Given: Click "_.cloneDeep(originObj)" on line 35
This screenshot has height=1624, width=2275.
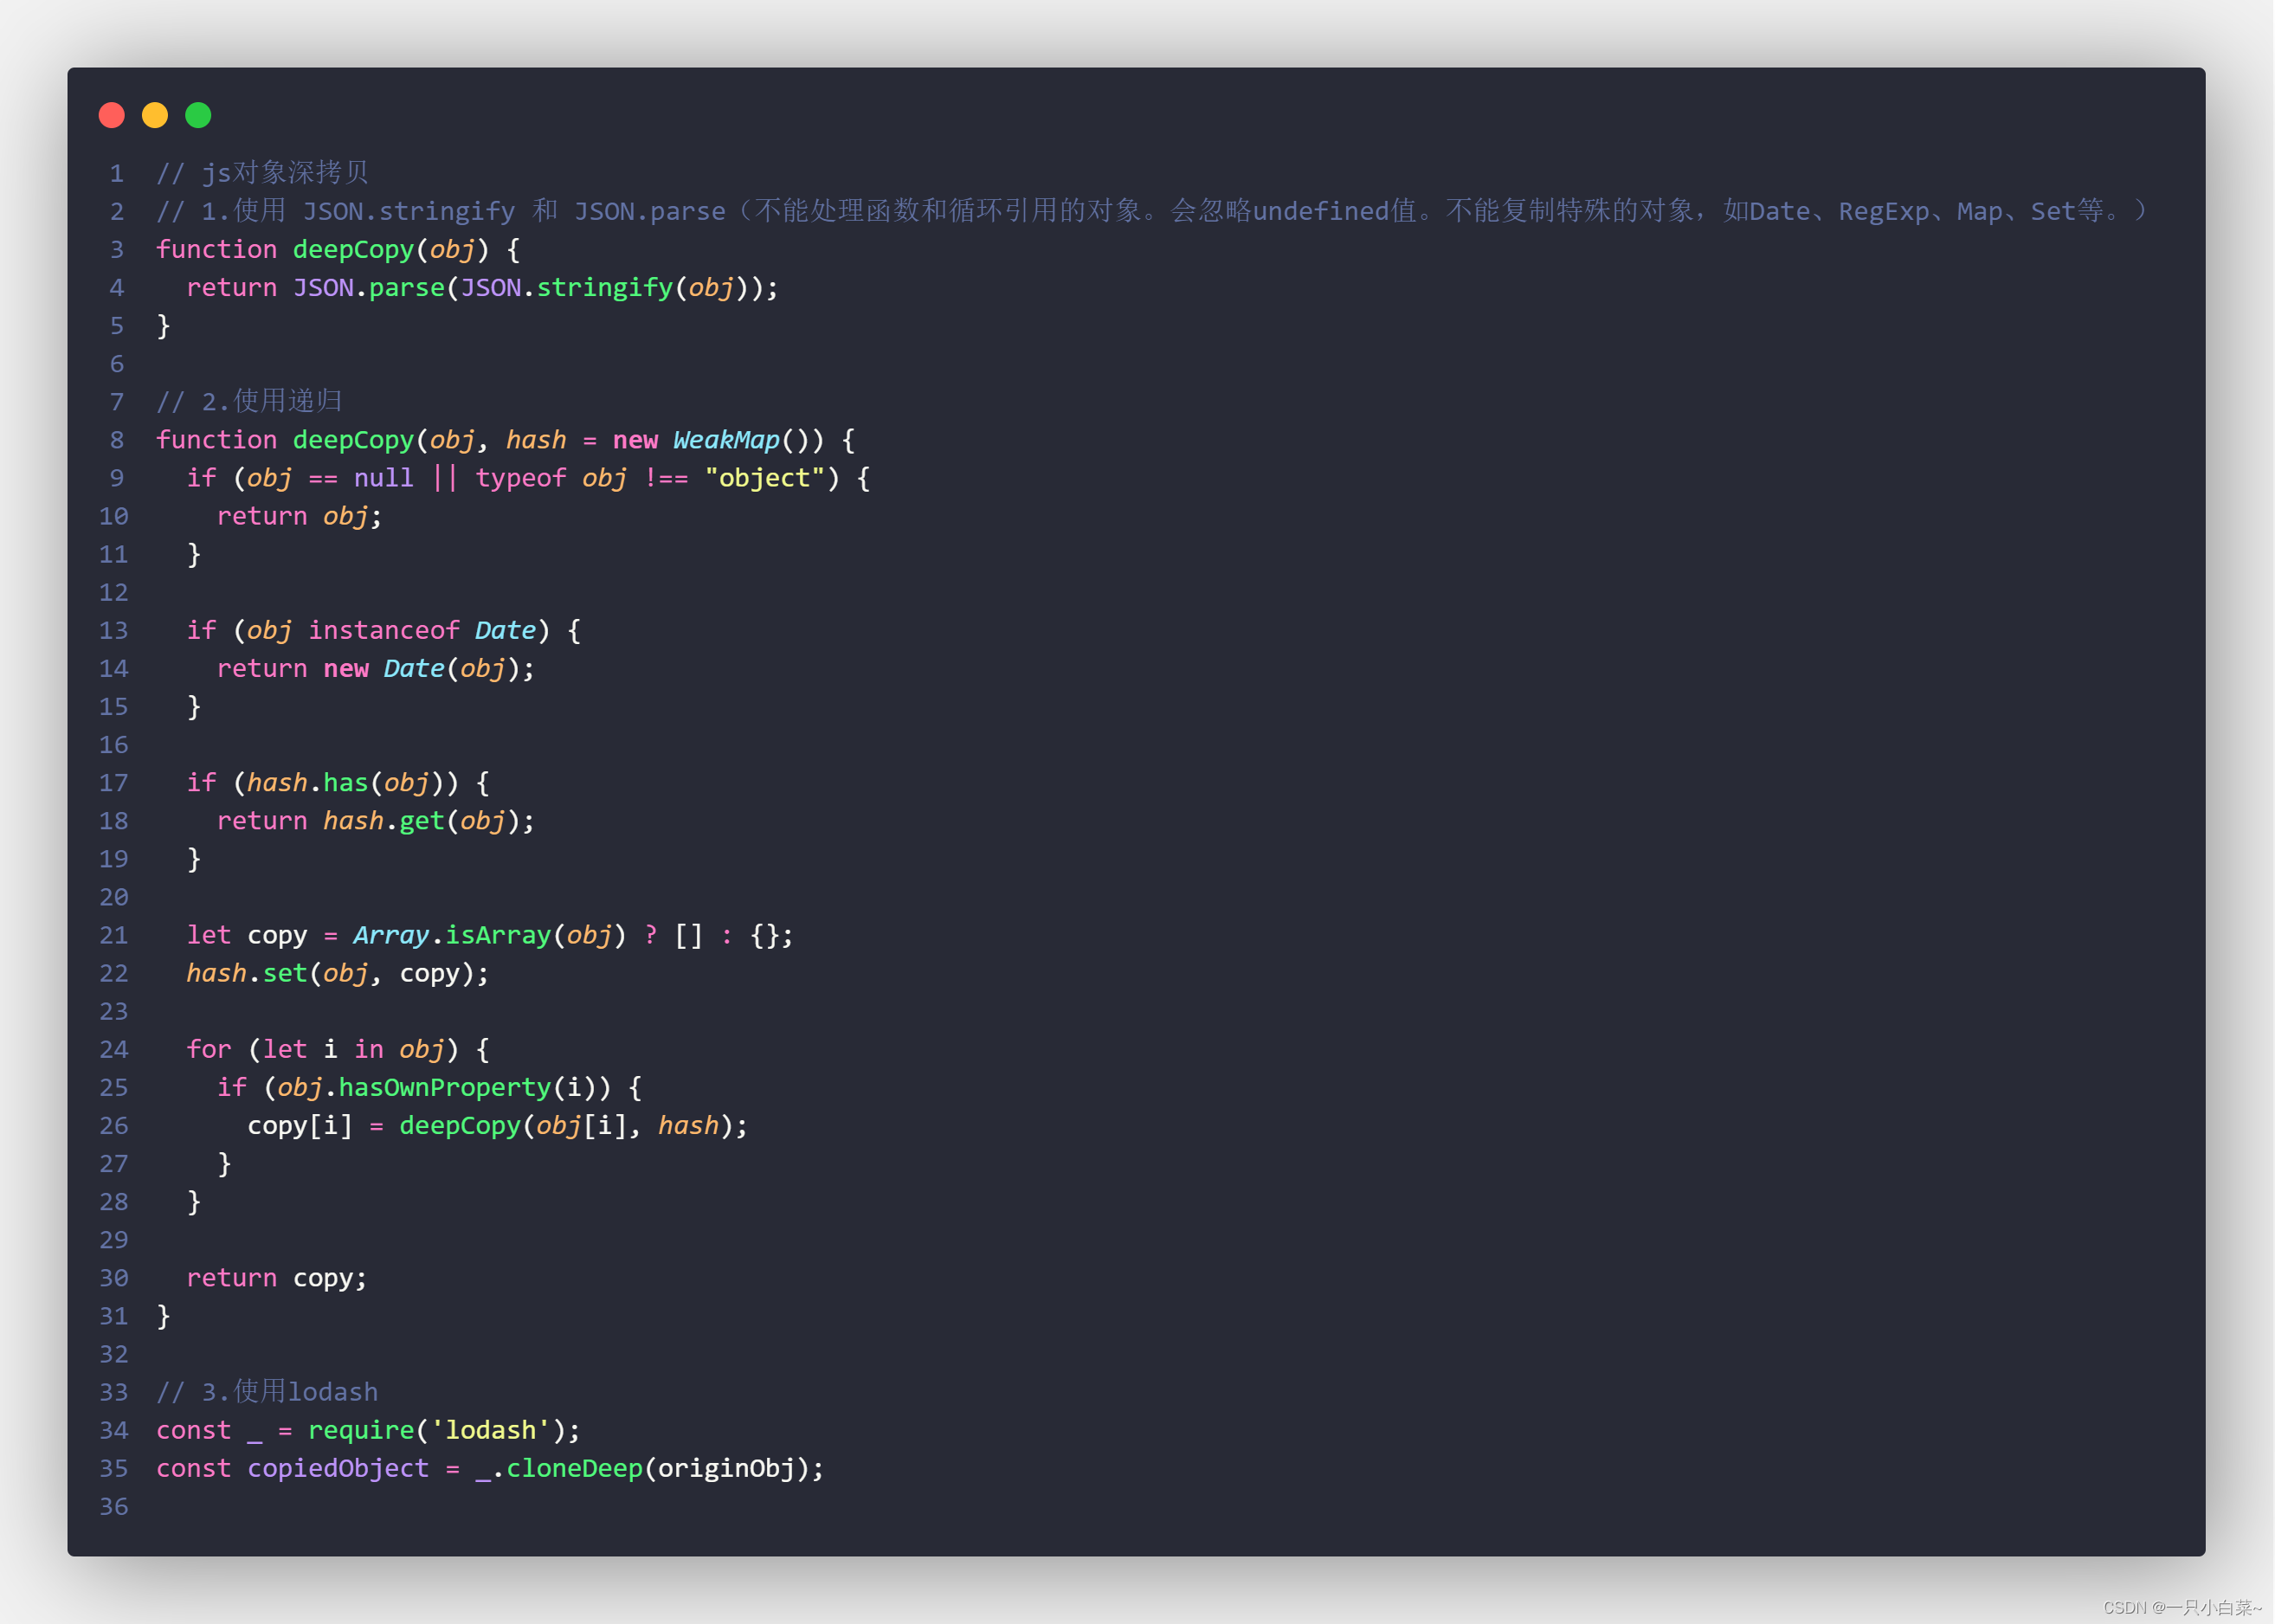Looking at the screenshot, I should tap(643, 1468).
